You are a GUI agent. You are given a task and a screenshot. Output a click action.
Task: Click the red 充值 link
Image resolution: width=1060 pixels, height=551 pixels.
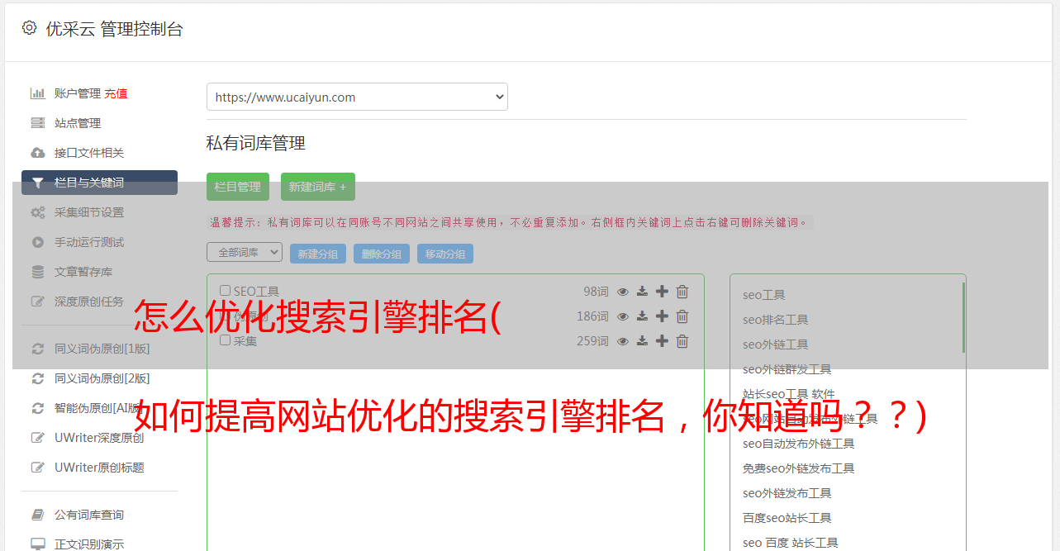pos(116,93)
